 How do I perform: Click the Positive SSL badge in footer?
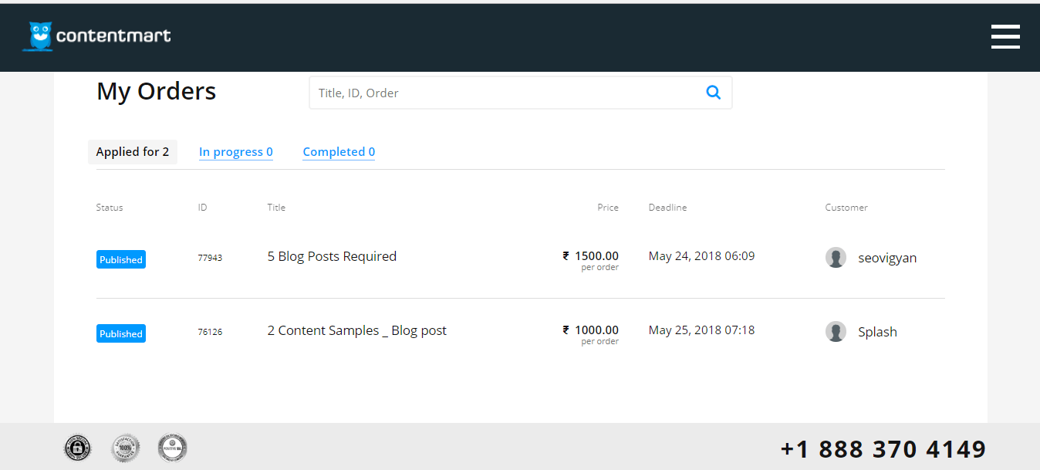[x=172, y=448]
